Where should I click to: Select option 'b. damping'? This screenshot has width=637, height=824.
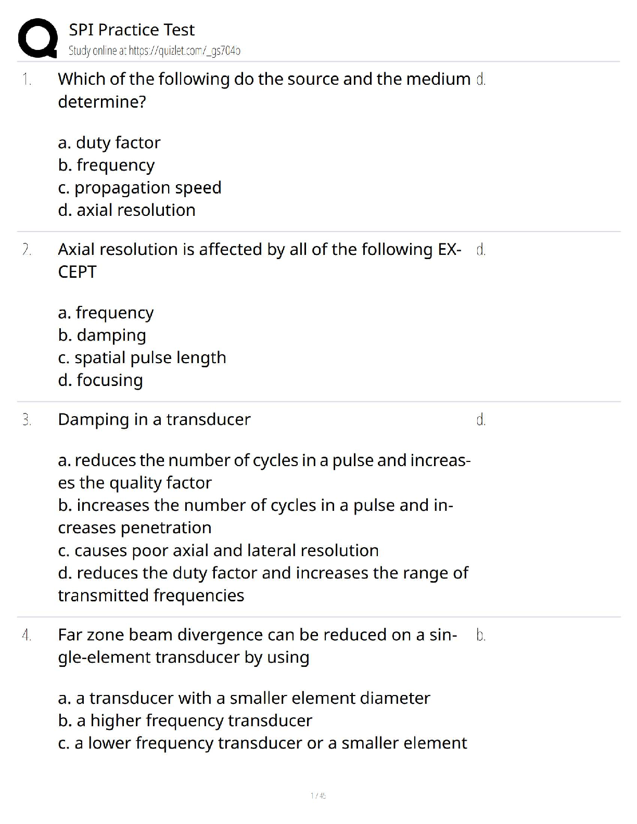pyautogui.click(x=102, y=335)
